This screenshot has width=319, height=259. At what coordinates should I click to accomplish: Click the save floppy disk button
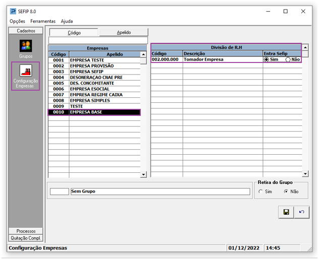(286, 212)
